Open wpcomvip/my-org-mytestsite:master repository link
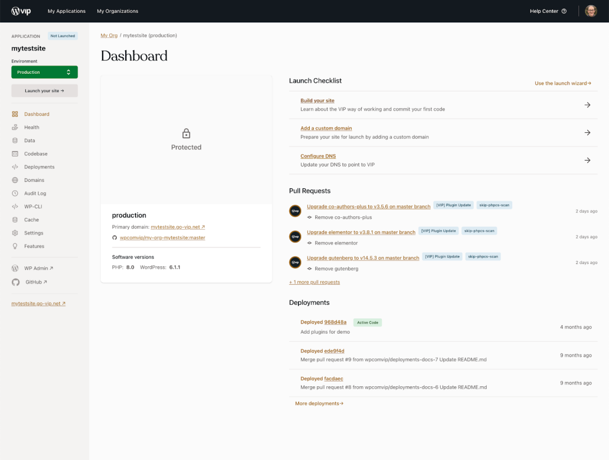 [162, 237]
